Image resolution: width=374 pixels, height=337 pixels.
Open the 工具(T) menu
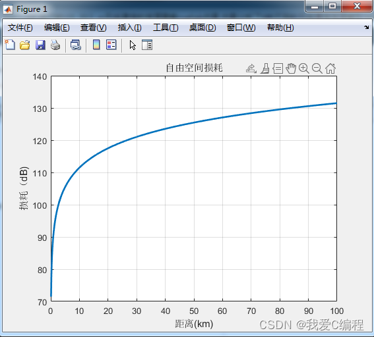166,28
